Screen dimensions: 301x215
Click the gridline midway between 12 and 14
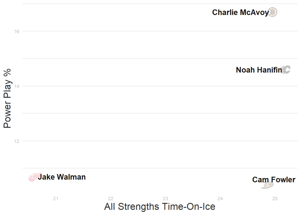click(x=147, y=113)
